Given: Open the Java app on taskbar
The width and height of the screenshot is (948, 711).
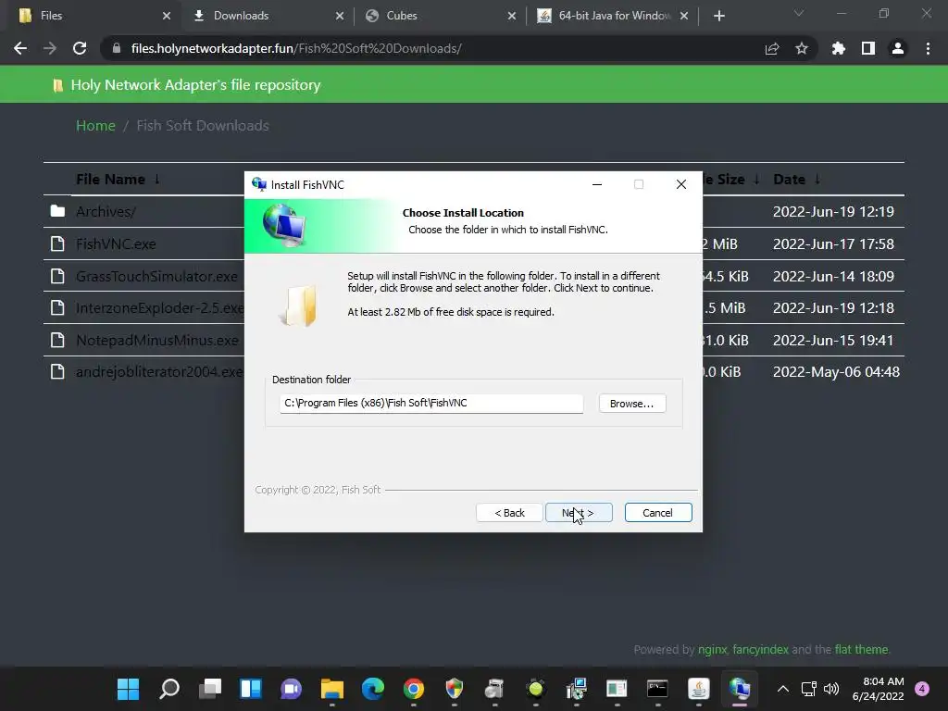Looking at the screenshot, I should pos(698,689).
